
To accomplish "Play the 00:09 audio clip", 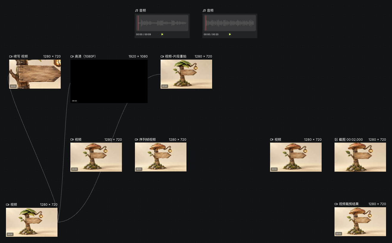I will pyautogui.click(x=162, y=34).
